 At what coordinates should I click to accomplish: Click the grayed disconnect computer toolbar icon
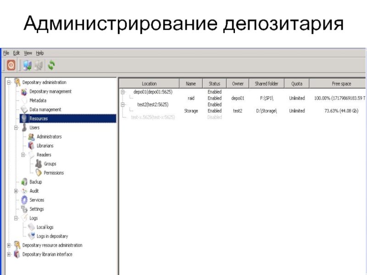(39, 65)
